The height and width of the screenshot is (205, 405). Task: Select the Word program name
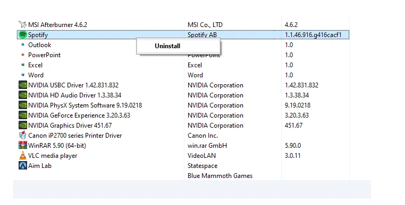pyautogui.click(x=36, y=75)
